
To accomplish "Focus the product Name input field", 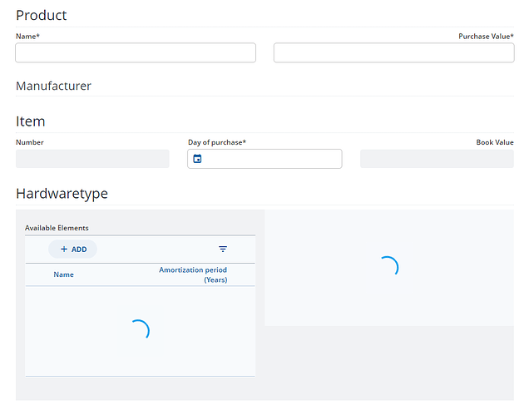I will pos(136,52).
